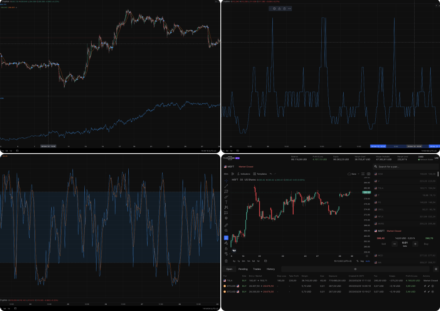The height and width of the screenshot is (311, 440).
Task: Select the crosshair cursor tool
Action: pos(226,181)
